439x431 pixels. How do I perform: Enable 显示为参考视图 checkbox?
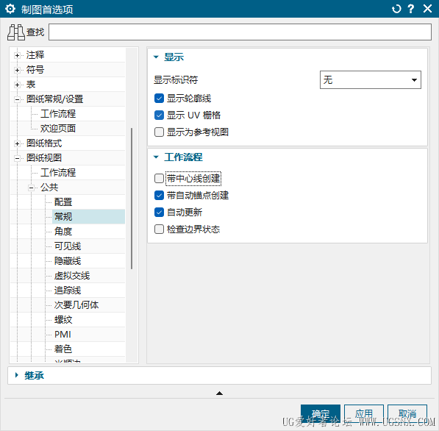tap(159, 132)
